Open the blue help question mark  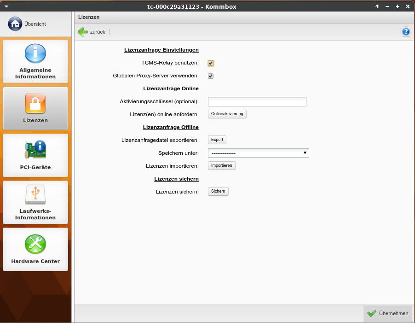(405, 32)
